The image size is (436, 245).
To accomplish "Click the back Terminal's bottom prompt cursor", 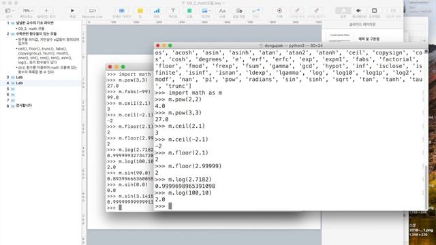I will coord(120,208).
